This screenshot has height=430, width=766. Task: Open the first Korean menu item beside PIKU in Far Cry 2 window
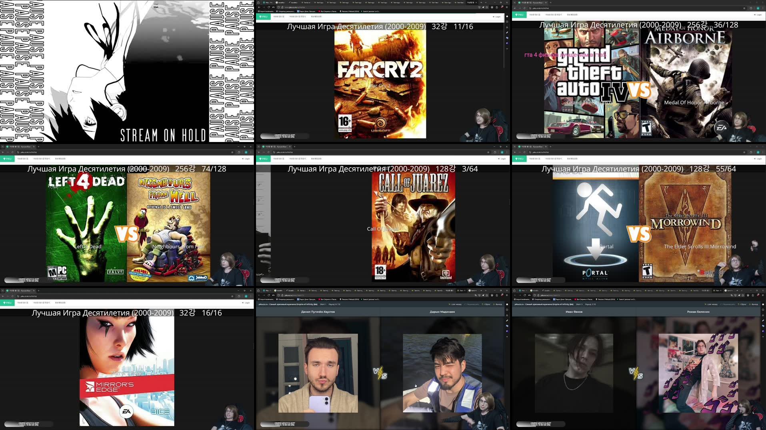[279, 16]
